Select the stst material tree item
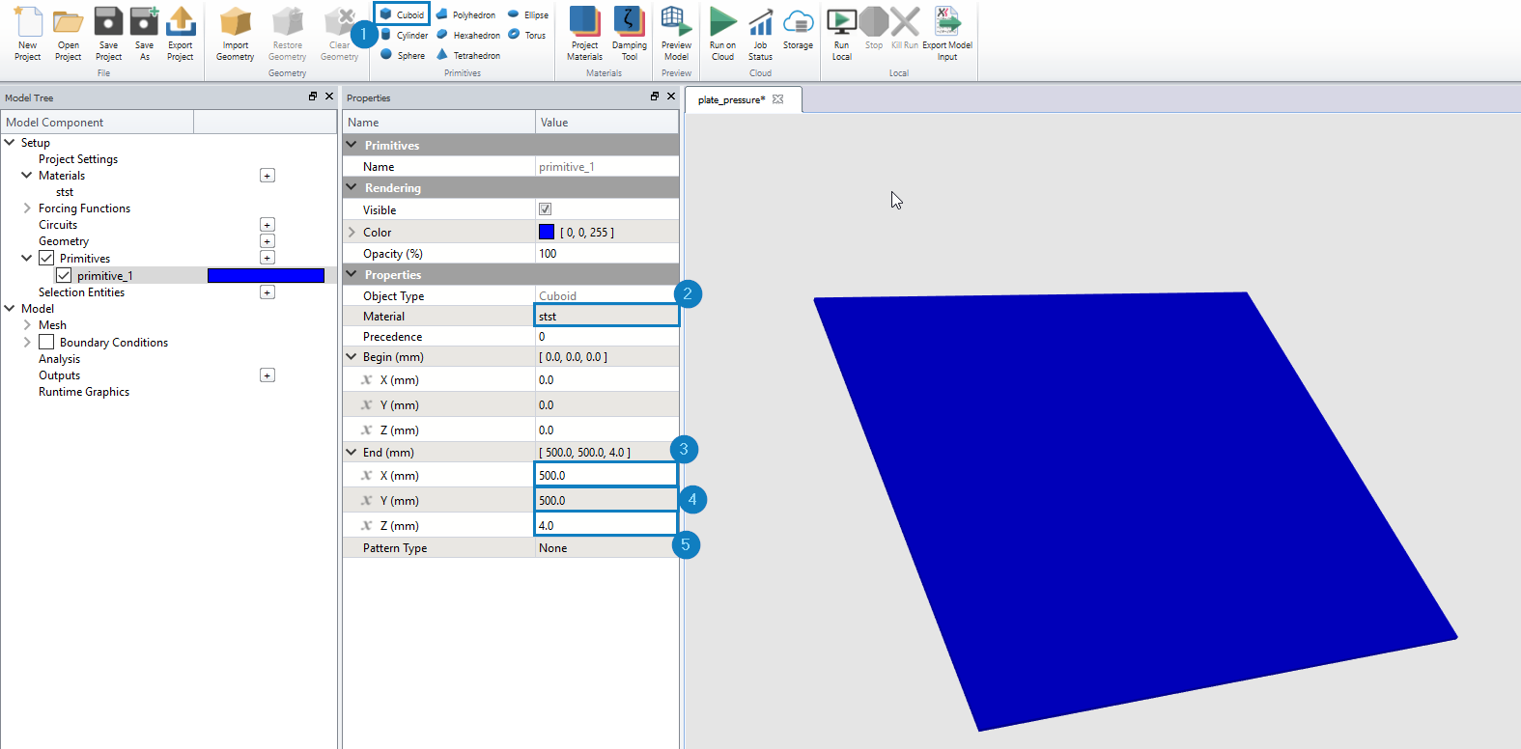This screenshot has width=1521, height=749. (65, 191)
